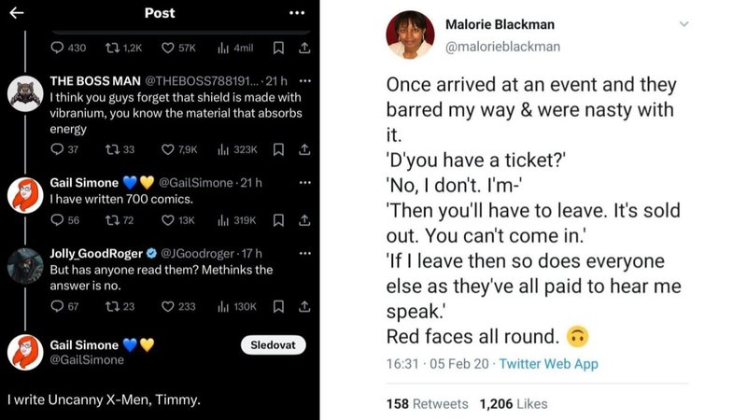Image resolution: width=747 pixels, height=420 pixels.
Task: View the 158 Retweets list
Action: 427,404
